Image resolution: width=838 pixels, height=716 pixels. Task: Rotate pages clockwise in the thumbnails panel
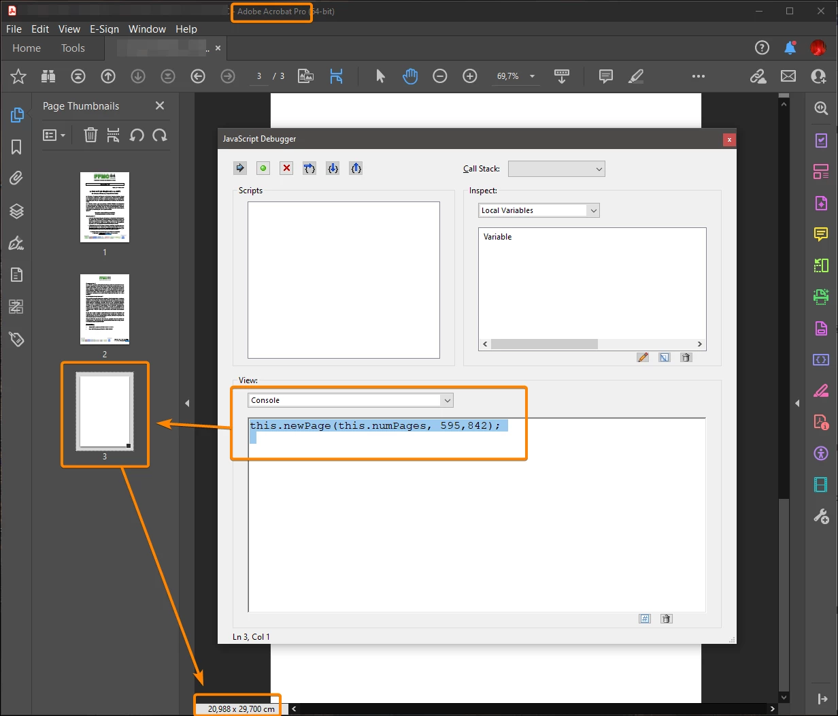coord(160,135)
